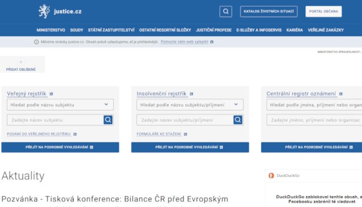
Task: Select the Soudy menu item
Action: pos(76,30)
